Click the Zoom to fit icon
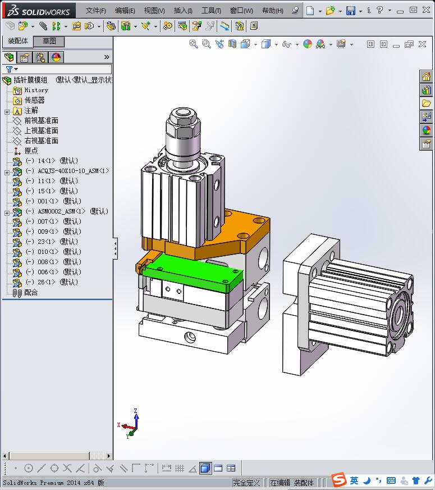The image size is (435, 490). coord(193,44)
